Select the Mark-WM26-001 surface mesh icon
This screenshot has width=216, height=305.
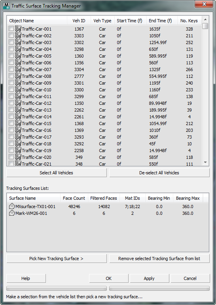[x=12, y=213]
